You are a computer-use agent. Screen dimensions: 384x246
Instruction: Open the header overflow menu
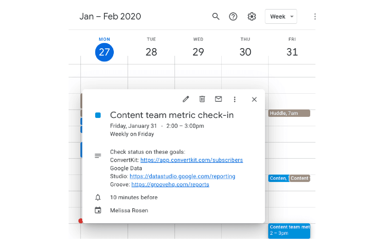pyautogui.click(x=315, y=16)
